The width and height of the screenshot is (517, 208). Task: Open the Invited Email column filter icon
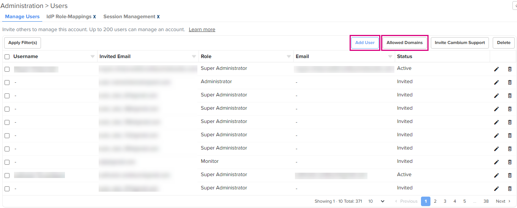coord(194,57)
